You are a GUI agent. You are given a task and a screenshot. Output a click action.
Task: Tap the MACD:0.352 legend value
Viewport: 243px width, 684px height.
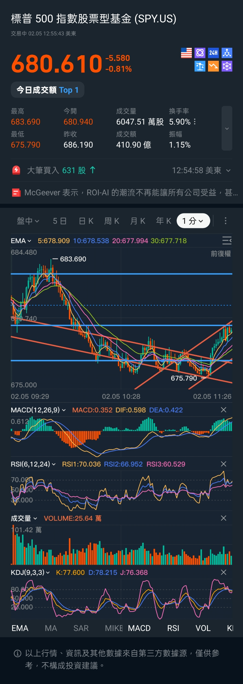coord(92,410)
